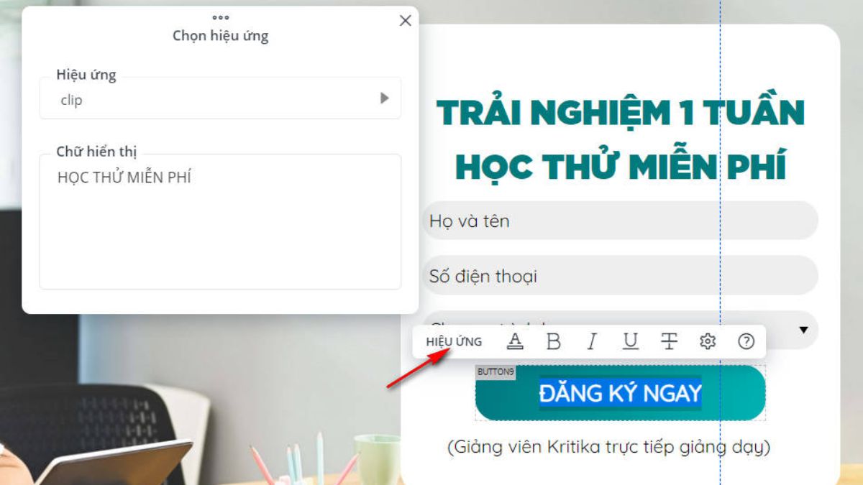Apply italic formatting to the button text

point(593,341)
